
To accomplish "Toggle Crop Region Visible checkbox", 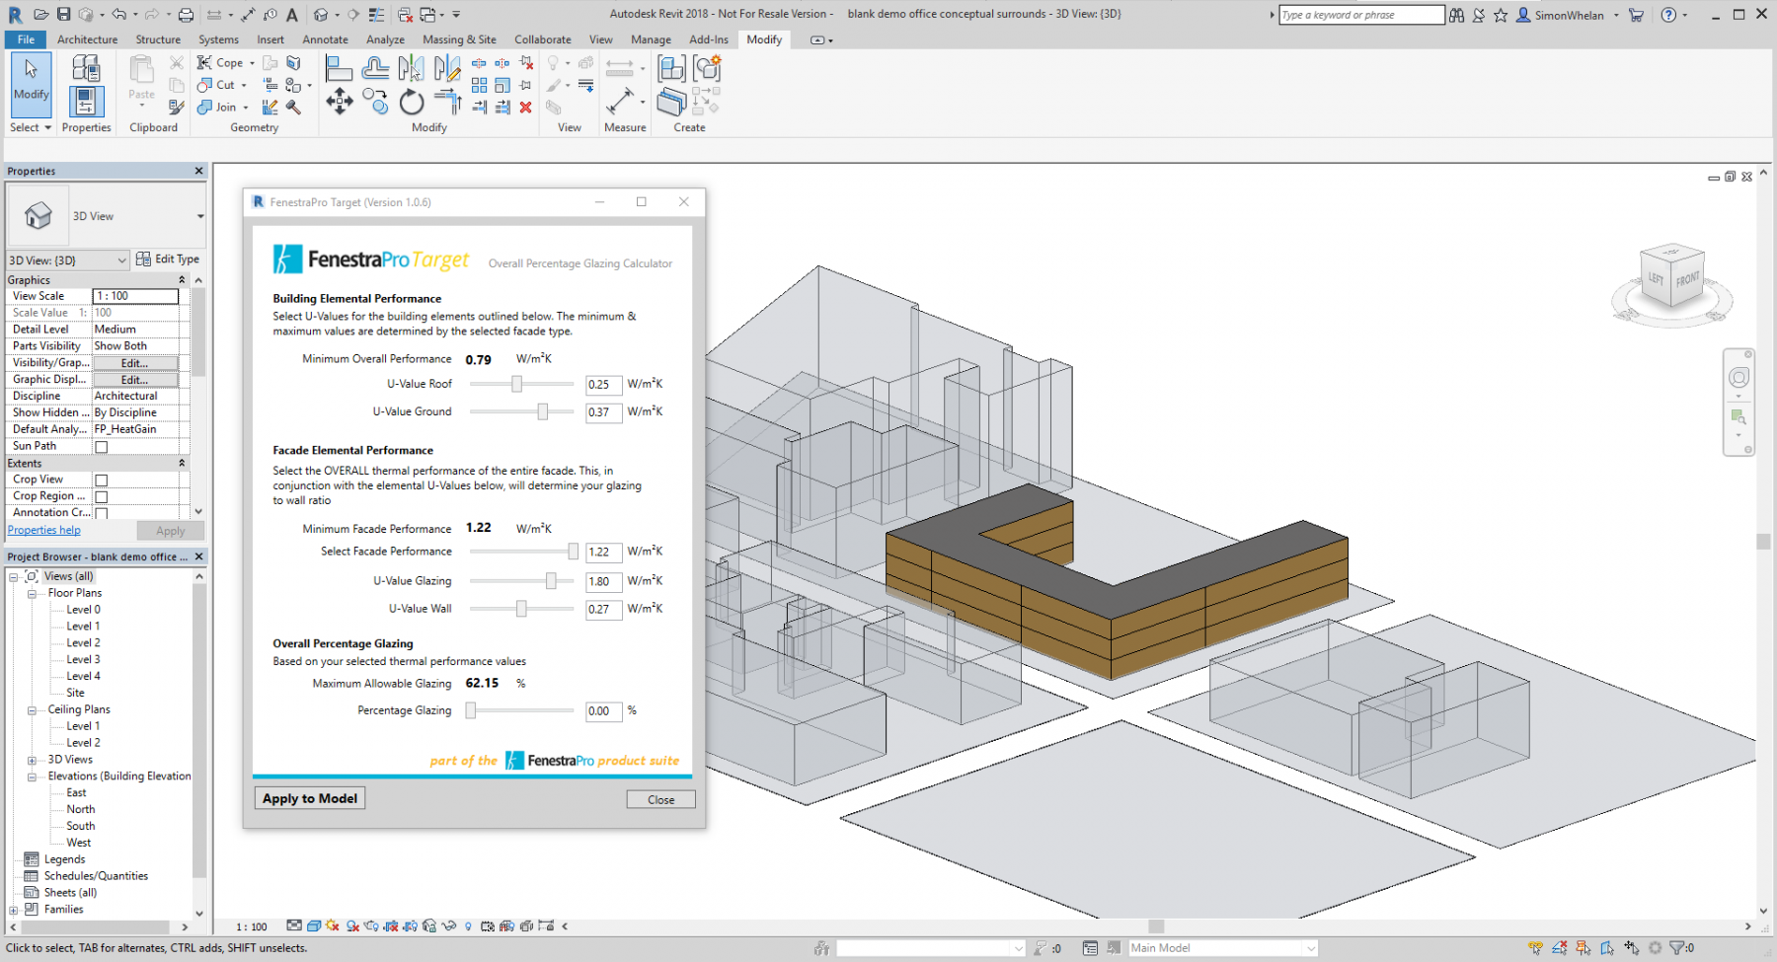I will 101,497.
